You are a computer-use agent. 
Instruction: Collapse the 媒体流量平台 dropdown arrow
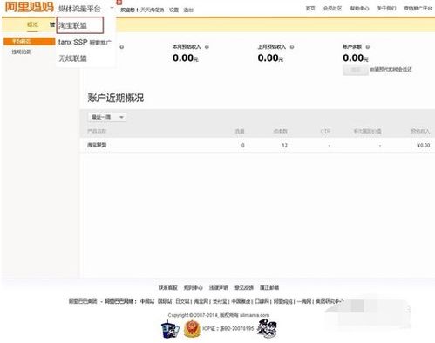coord(112,8)
